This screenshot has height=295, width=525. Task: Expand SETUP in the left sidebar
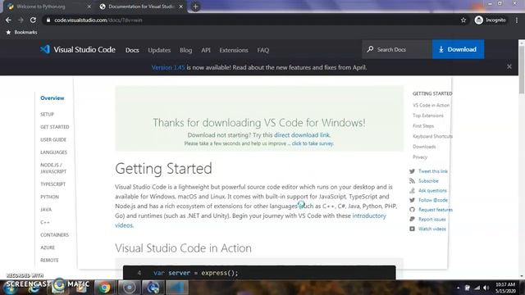pos(48,115)
